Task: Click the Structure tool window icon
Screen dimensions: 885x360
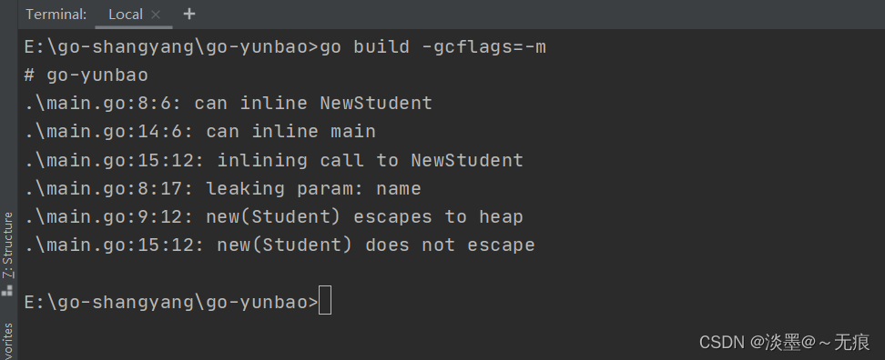Action: pos(7,291)
